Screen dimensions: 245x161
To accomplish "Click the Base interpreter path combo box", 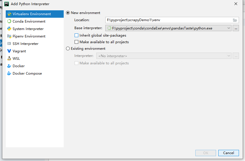I will pos(168,28).
